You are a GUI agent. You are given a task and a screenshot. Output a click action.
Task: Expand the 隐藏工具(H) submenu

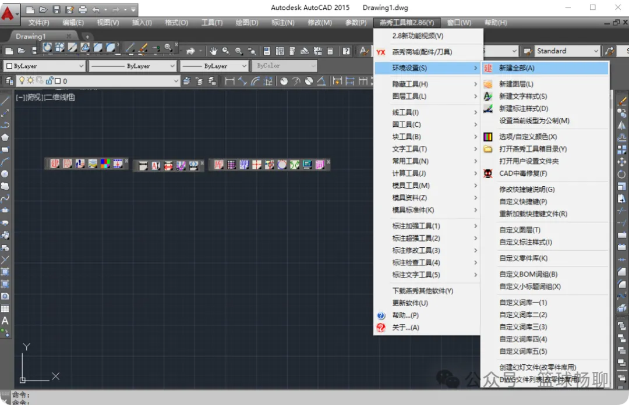(x=427, y=84)
